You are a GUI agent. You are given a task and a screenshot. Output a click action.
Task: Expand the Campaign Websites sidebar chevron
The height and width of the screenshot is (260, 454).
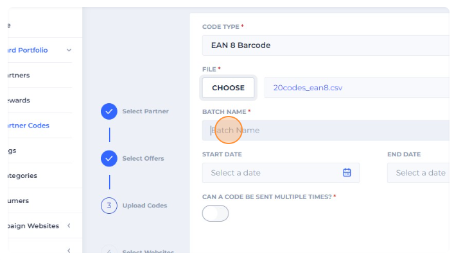click(69, 225)
